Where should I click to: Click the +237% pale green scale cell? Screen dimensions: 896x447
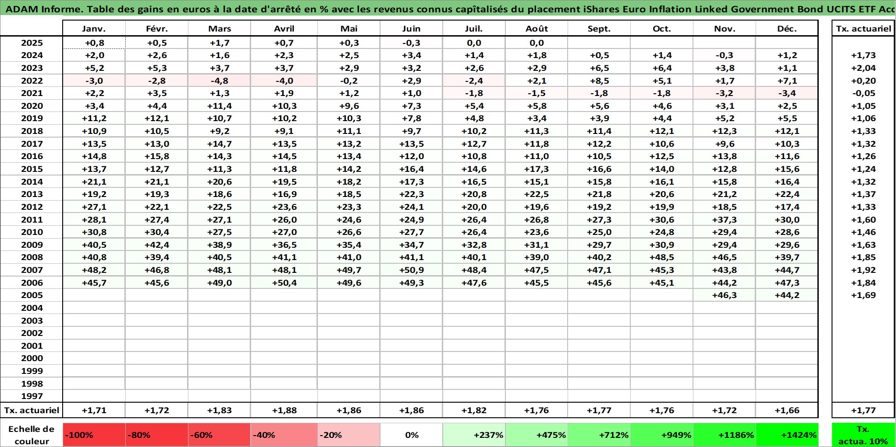[x=474, y=435]
